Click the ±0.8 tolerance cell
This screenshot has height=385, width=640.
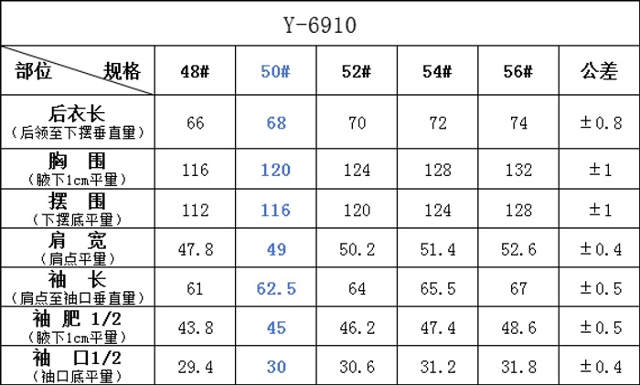click(599, 123)
